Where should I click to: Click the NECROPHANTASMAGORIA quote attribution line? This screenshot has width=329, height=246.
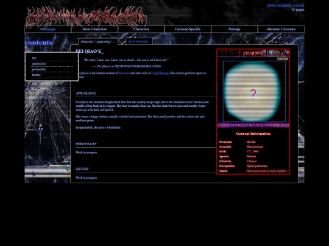126,66
